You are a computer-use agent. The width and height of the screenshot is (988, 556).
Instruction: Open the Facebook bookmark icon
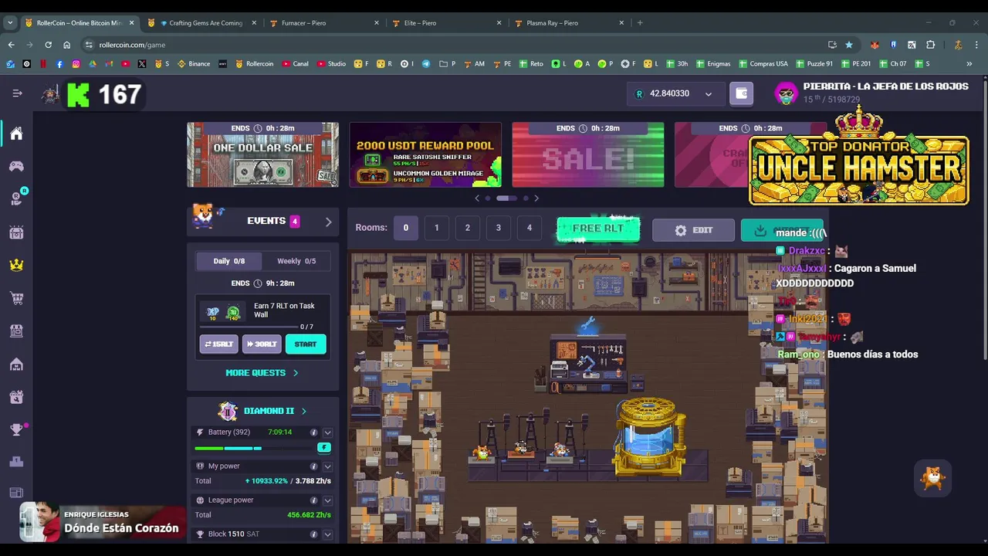[x=59, y=64]
